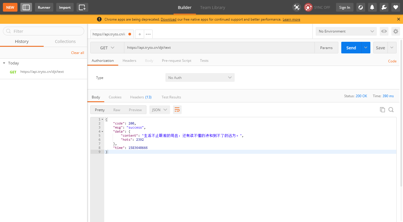This screenshot has height=222, width=403.
Task: Open new window icon in top toolbar
Action: [x=82, y=7]
